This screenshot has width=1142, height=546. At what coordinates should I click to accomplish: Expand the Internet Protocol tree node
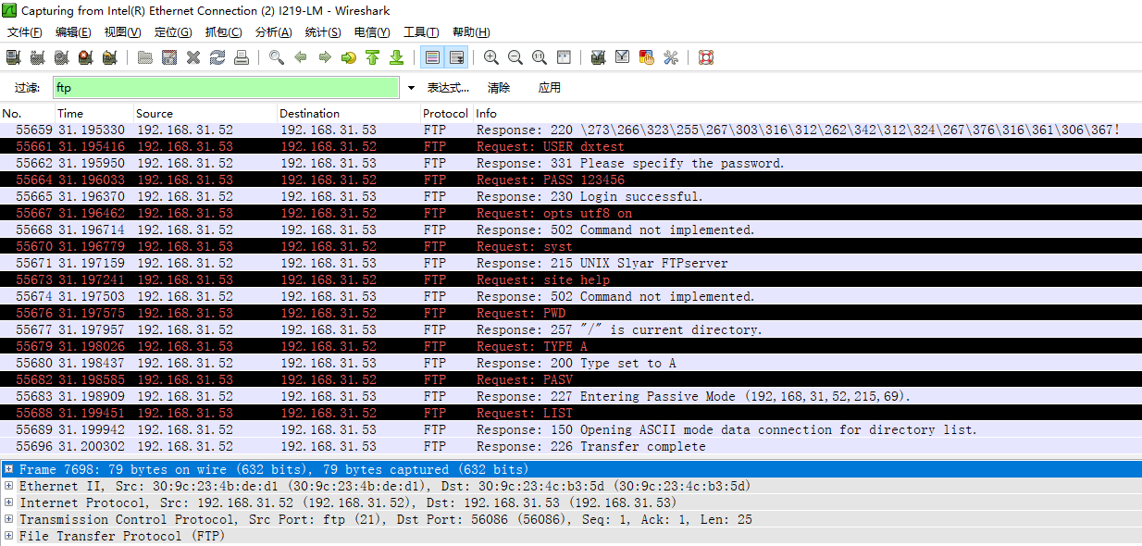(x=8, y=503)
